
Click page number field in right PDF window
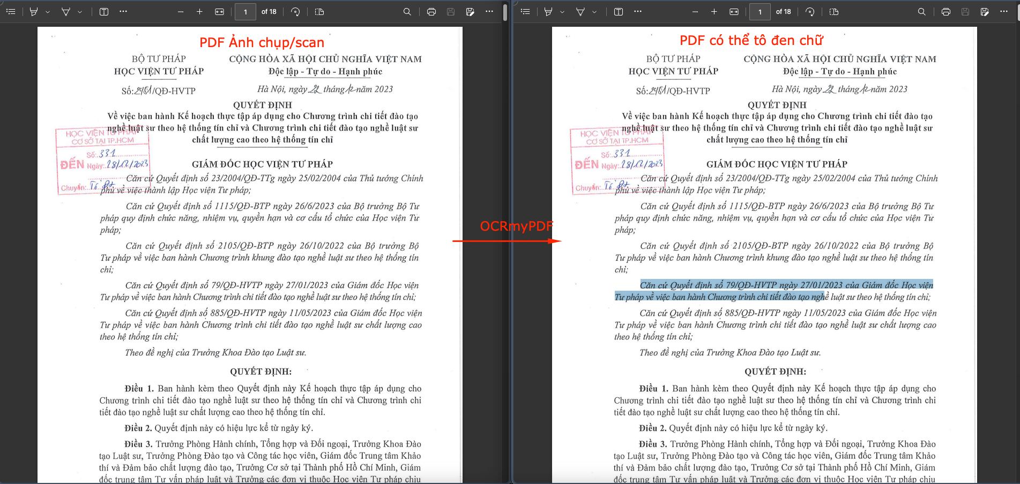(760, 11)
